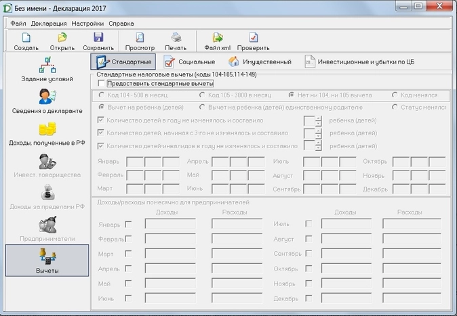Save declaration using Сохранить icon
This screenshot has height=316, width=457.
98,41
